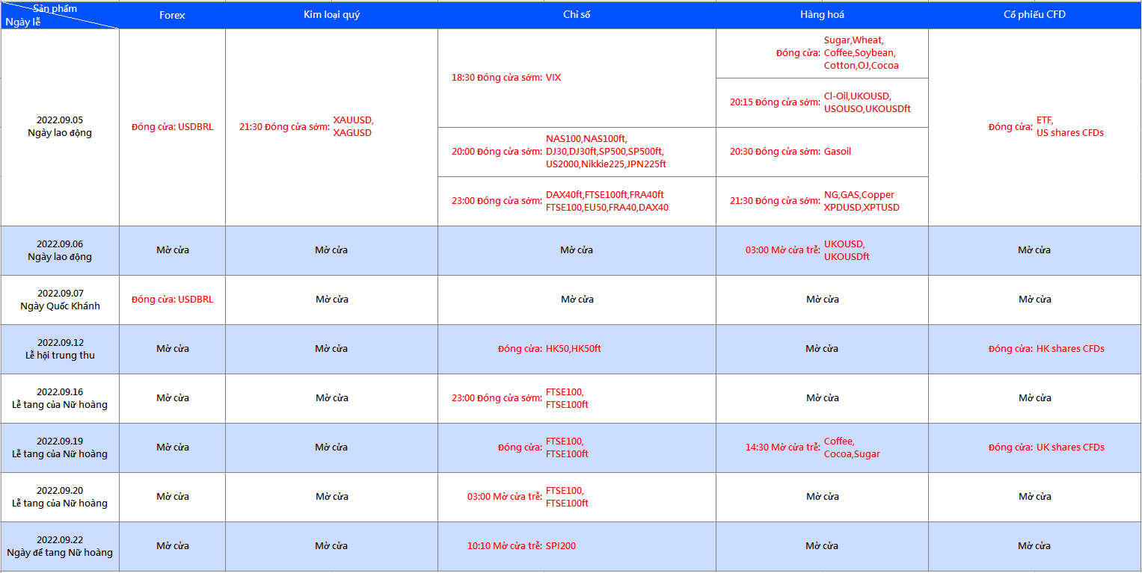Click Mở cửa under Forex for 2022.09.19

point(172,447)
